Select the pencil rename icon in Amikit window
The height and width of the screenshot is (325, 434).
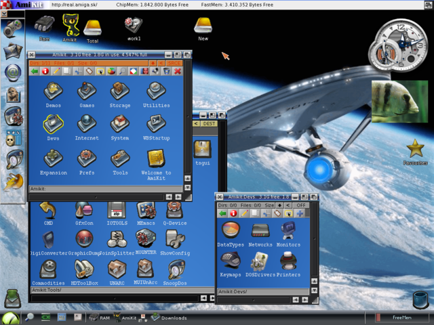[x=56, y=71]
